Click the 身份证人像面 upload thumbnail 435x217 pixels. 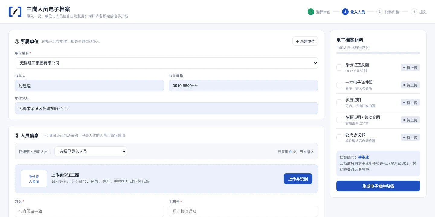[34, 179]
